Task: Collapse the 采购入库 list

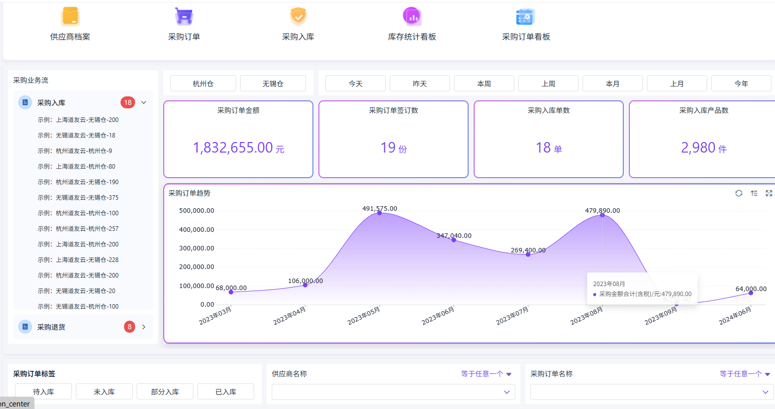Action: tap(144, 102)
